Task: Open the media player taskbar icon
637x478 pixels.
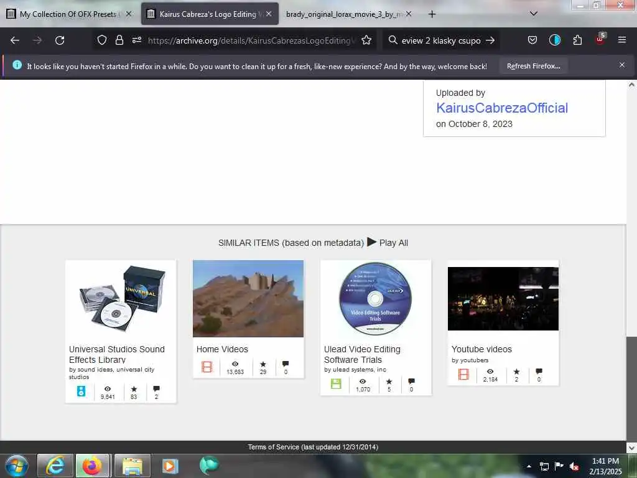Action: [170, 466]
